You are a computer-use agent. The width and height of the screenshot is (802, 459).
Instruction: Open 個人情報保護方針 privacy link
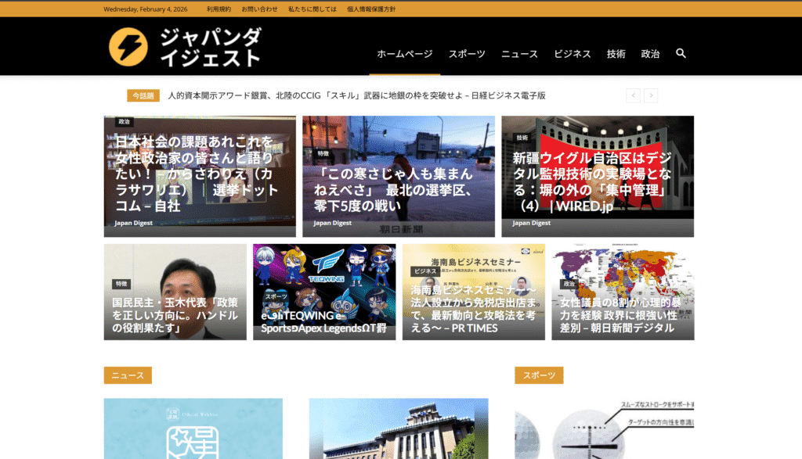click(370, 9)
